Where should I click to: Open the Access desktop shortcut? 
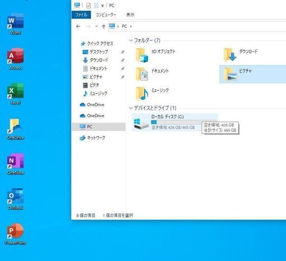[x=16, y=59]
